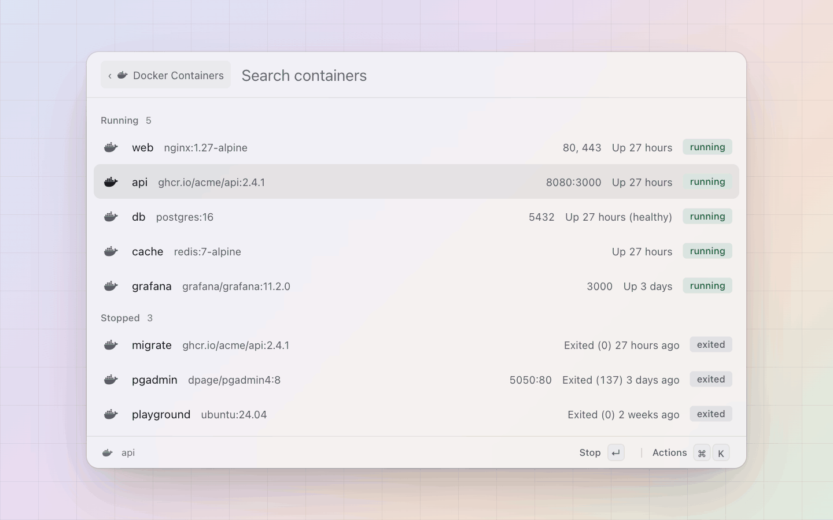The width and height of the screenshot is (833, 520).
Task: Click the Return key icon next to Stop
Action: [616, 452]
